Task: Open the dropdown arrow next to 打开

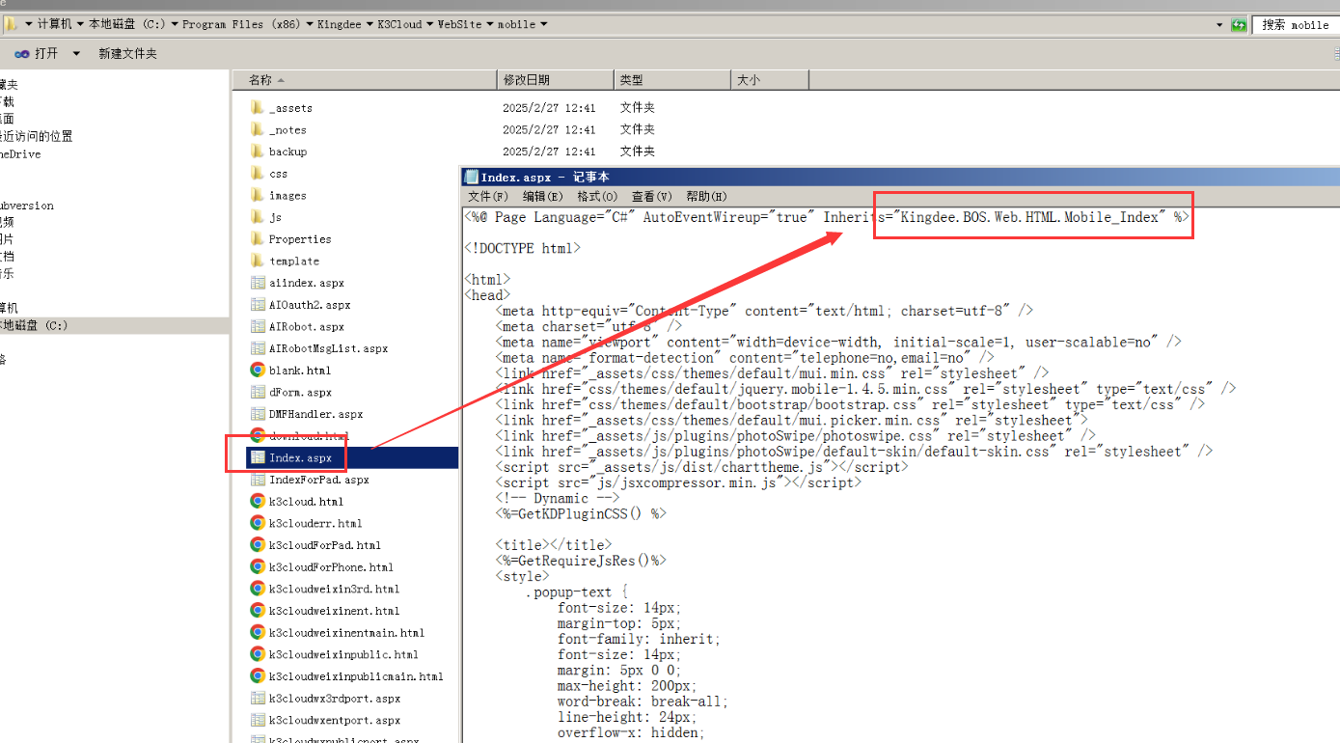Action: 77,54
